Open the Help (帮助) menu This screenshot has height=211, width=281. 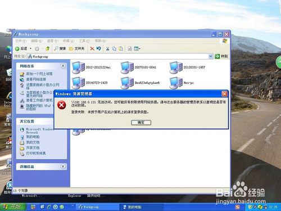coord(101,41)
